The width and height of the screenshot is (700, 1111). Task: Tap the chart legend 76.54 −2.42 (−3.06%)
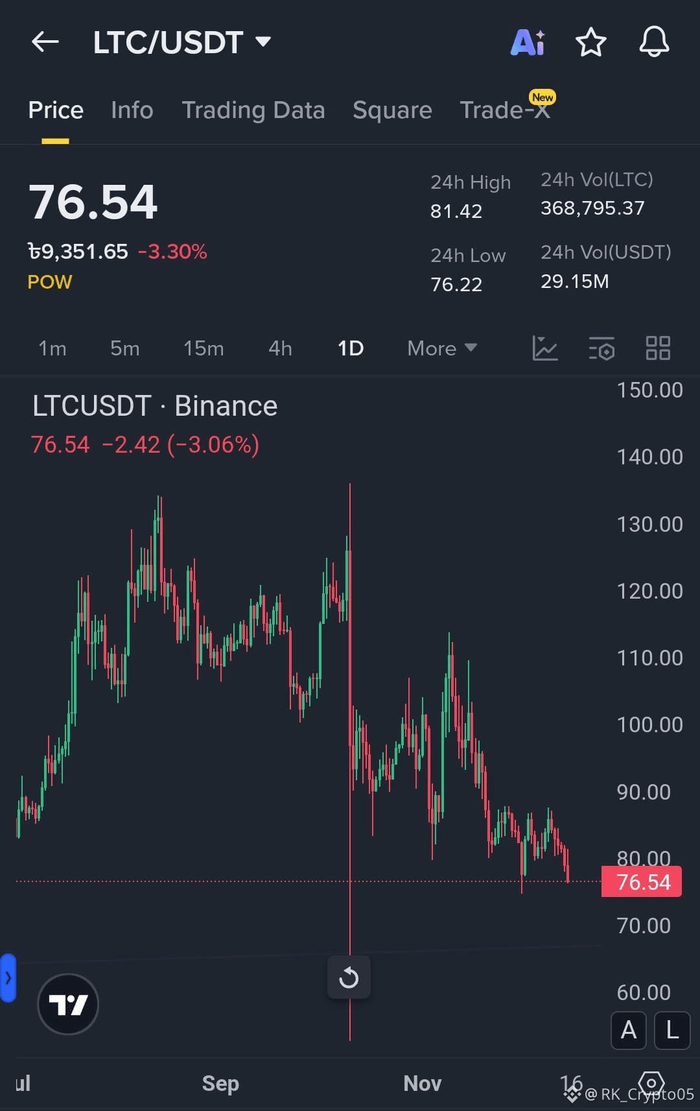[145, 445]
